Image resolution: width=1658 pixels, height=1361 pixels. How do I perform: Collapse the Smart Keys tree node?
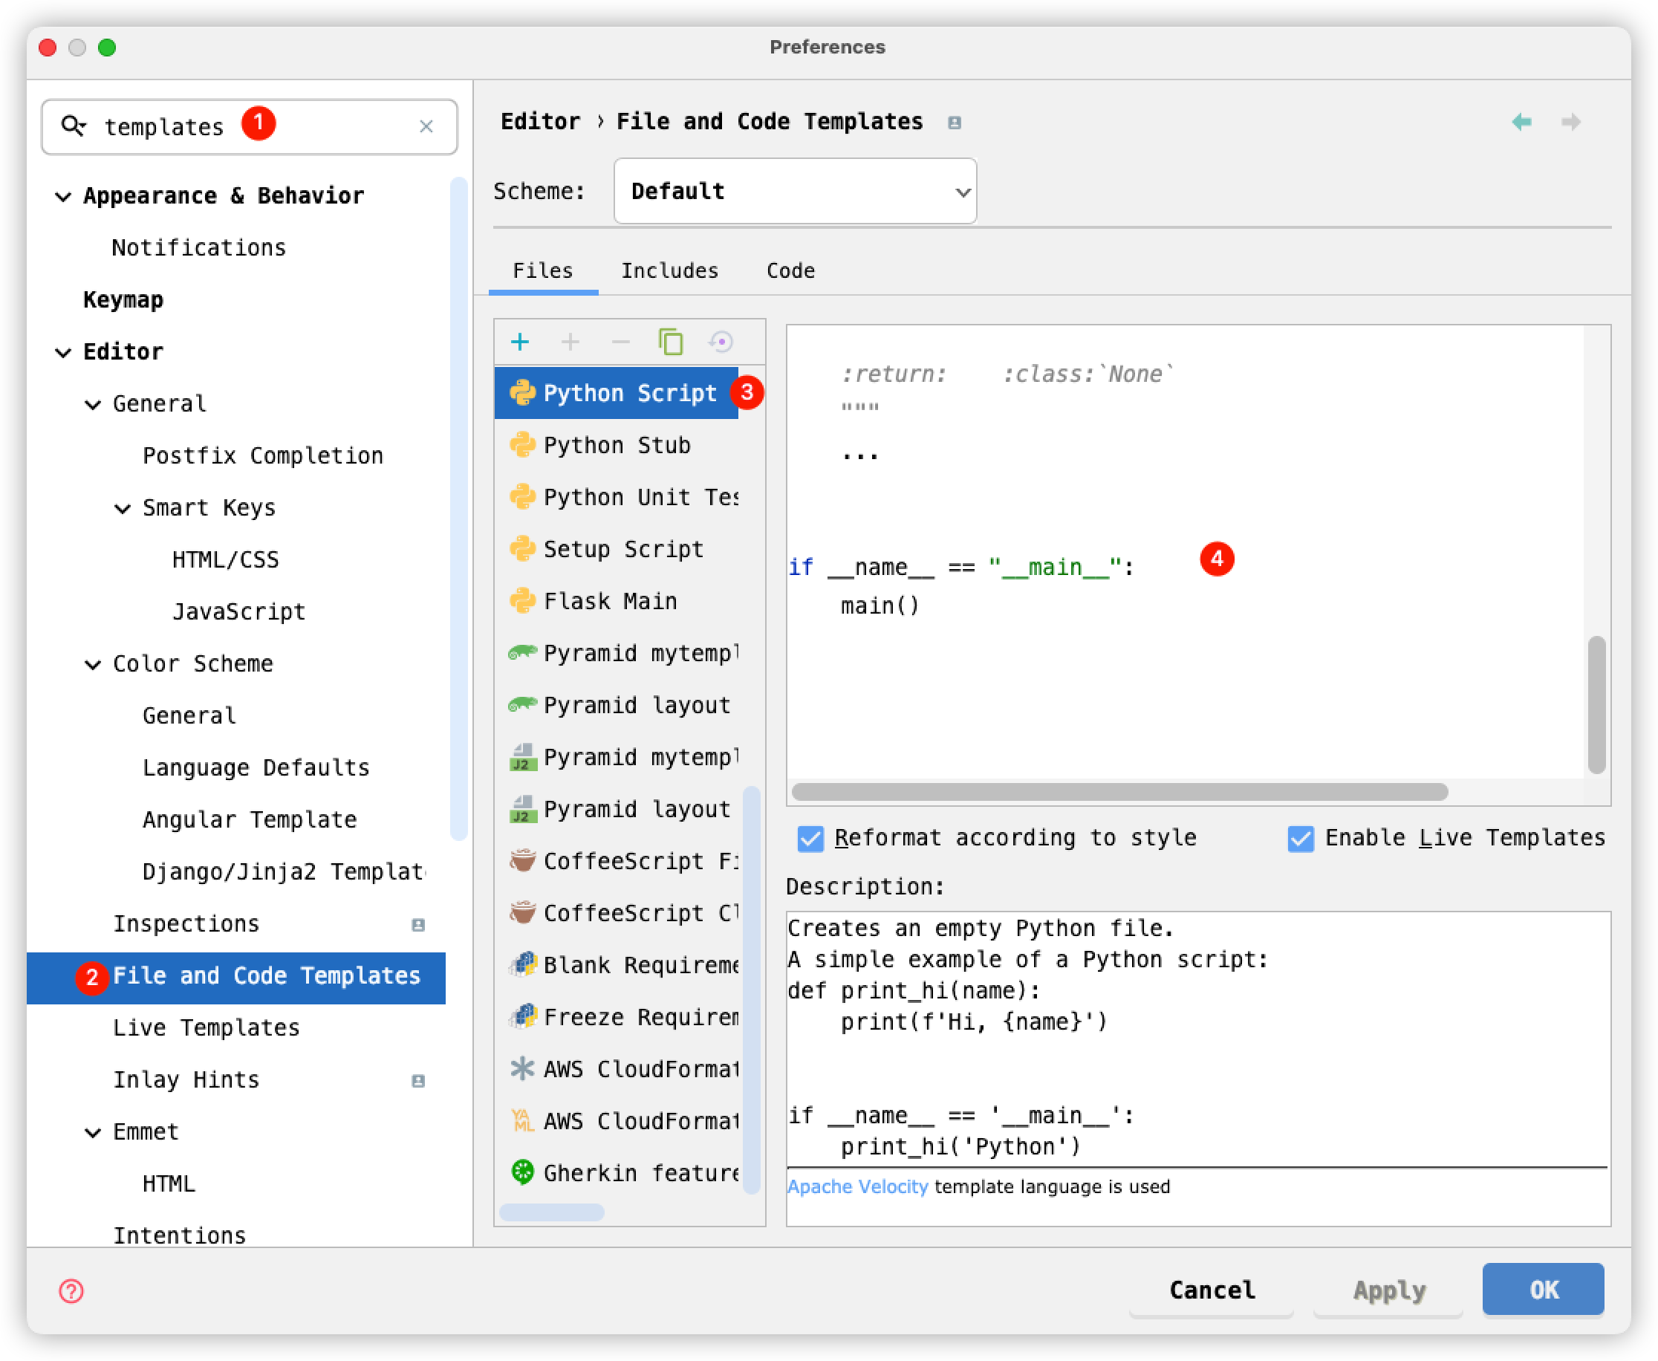click(x=123, y=509)
